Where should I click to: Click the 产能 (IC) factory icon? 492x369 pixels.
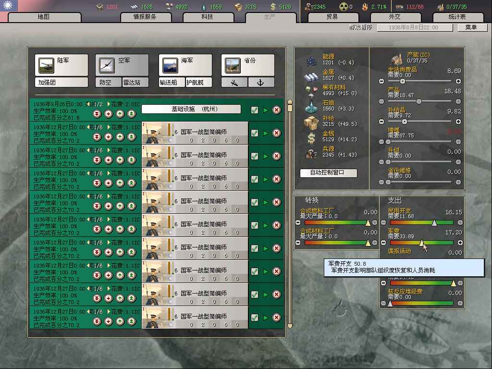pos(397,59)
